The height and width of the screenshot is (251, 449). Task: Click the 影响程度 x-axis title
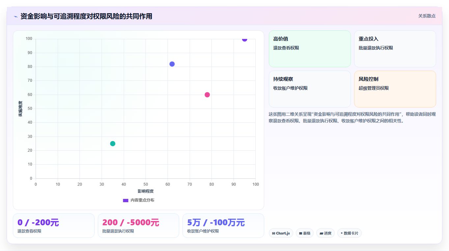click(146, 191)
